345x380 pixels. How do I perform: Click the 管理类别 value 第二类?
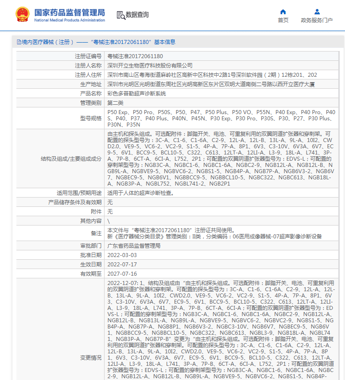pyautogui.click(x=116, y=103)
